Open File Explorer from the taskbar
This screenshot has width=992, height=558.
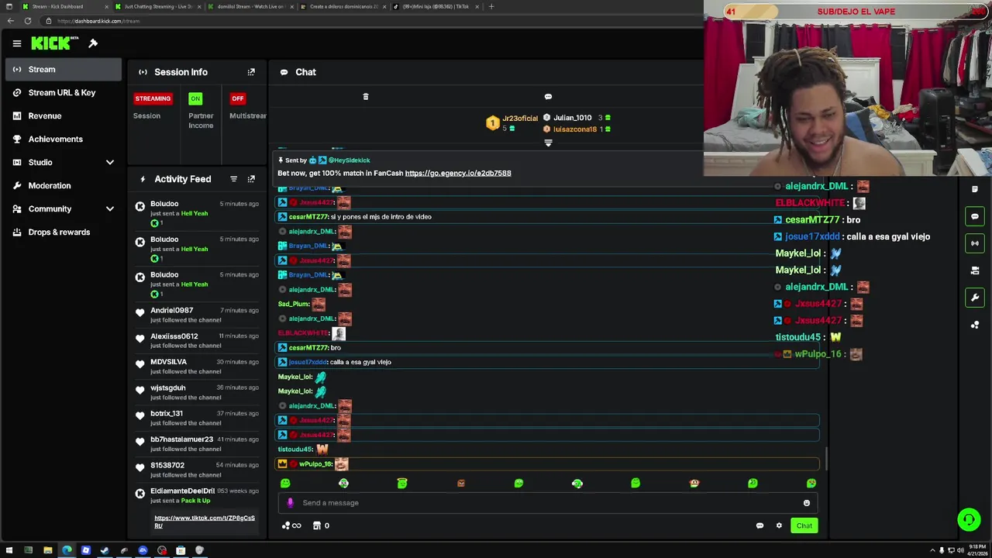[47, 551]
